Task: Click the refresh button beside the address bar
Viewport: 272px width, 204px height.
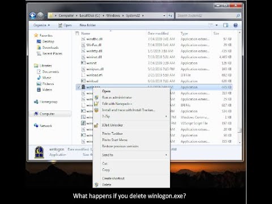Action: pyautogui.click(x=170, y=15)
